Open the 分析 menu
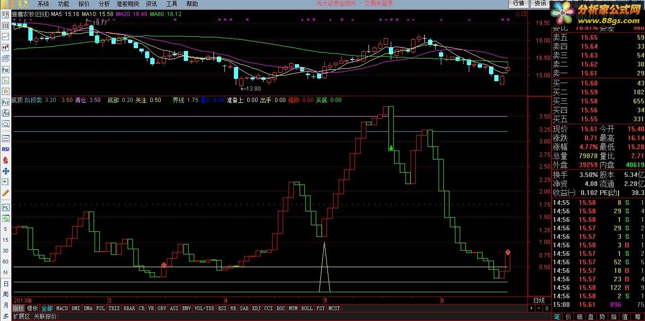Image resolution: width=645 pixels, height=321 pixels. pos(104,4)
